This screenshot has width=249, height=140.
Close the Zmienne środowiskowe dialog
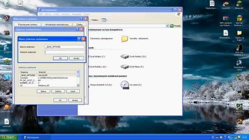[82, 30]
